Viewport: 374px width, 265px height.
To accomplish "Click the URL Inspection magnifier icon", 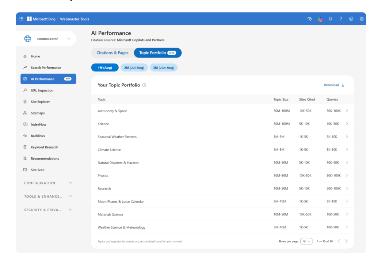I will pyautogui.click(x=25, y=90).
